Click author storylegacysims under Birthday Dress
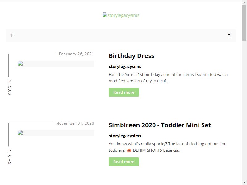Image resolution: width=247 pixels, height=185 pixels. (x=125, y=66)
